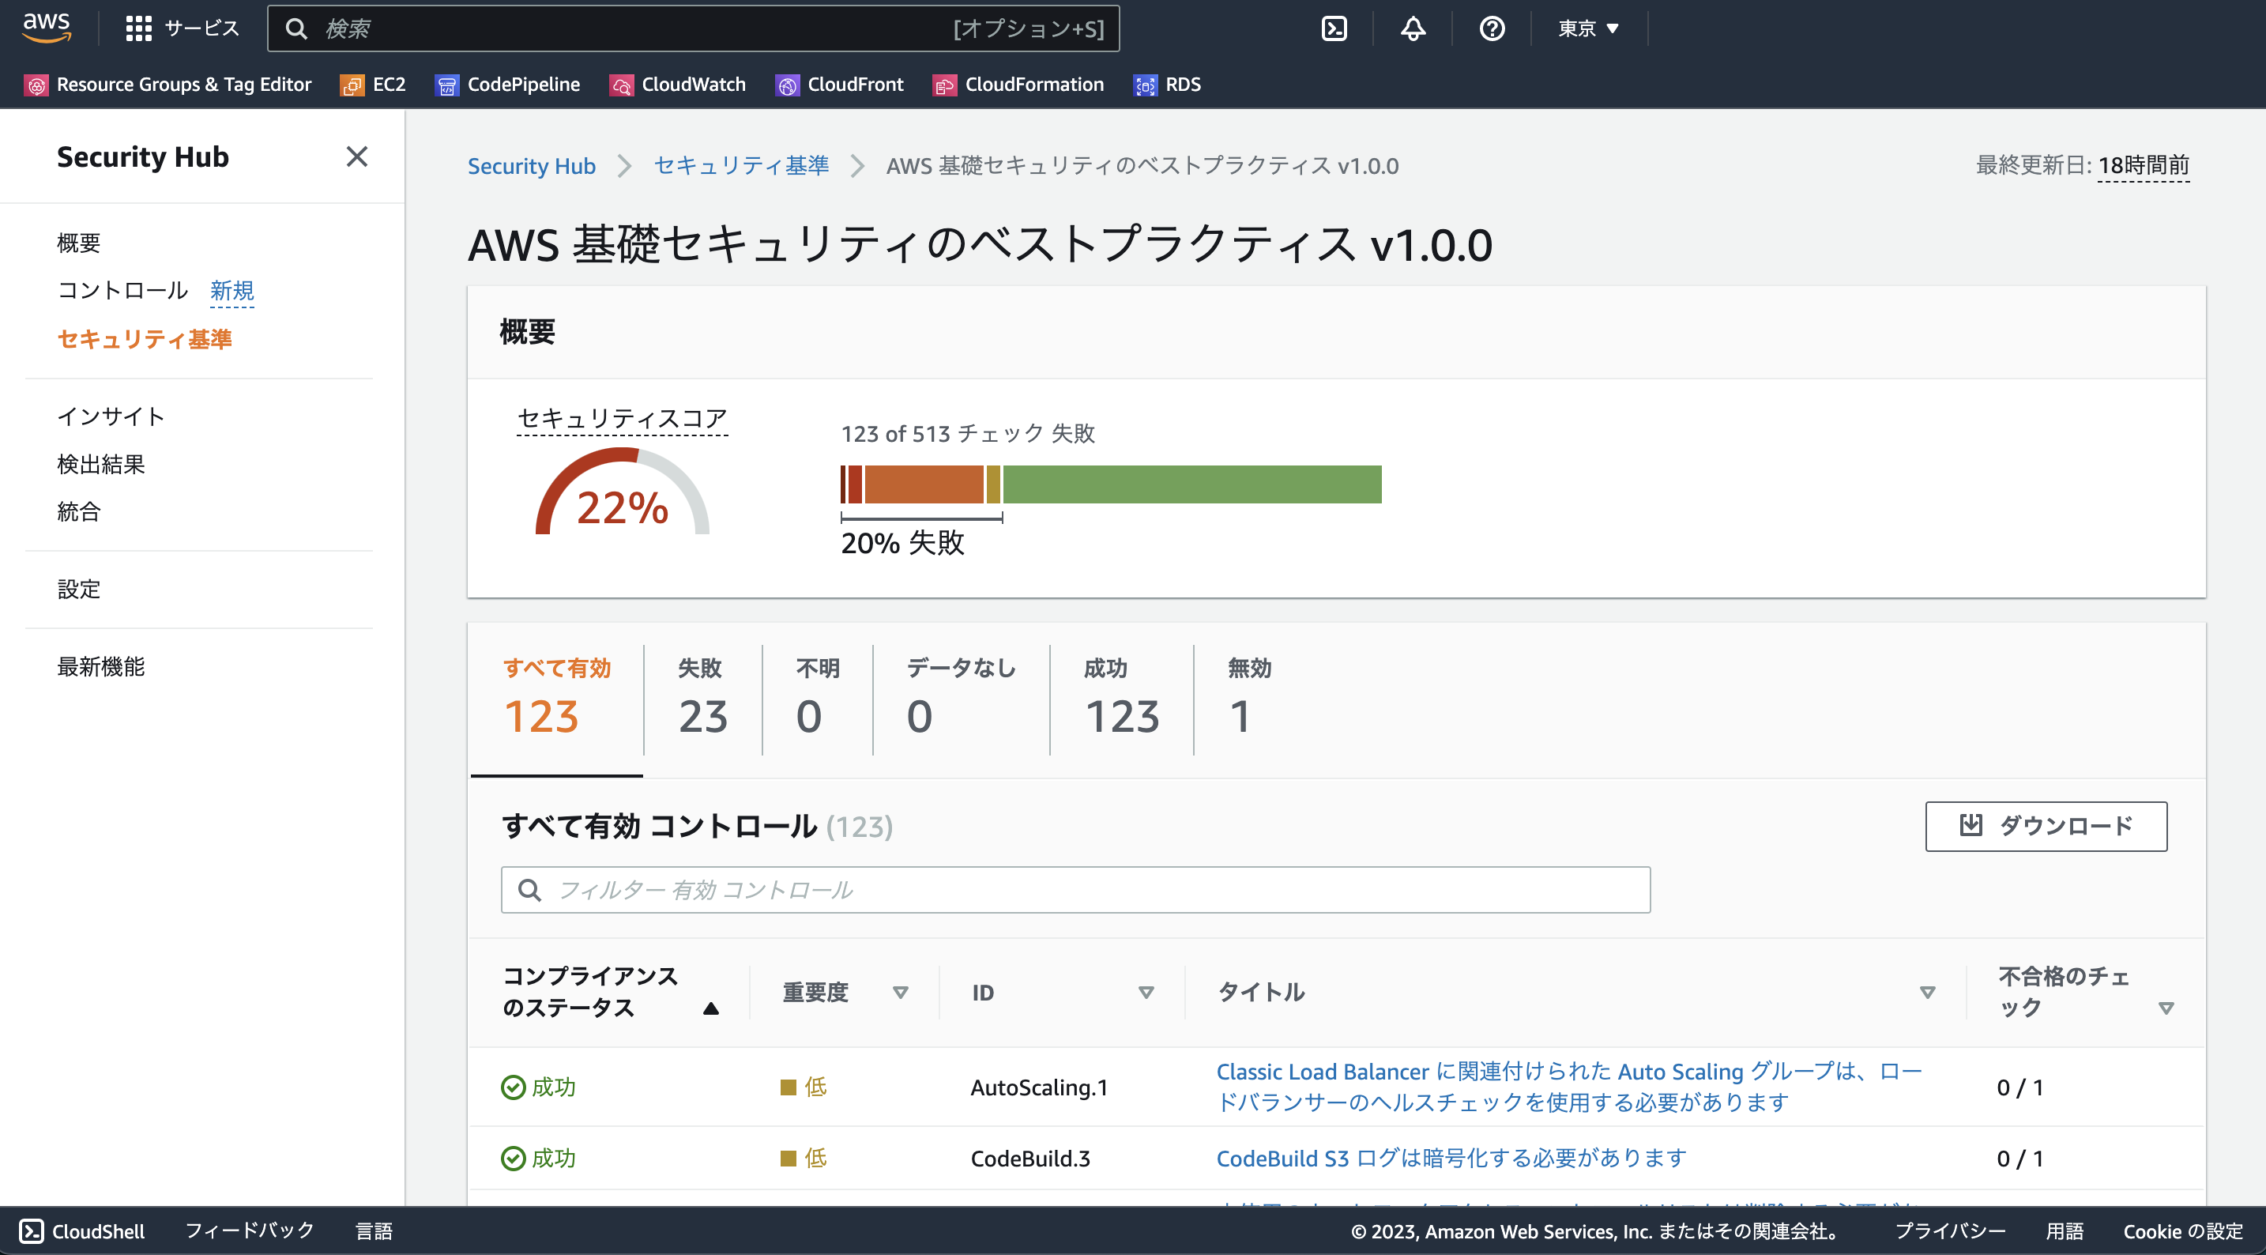Launch CloudFormation from the shortcut bar

[x=945, y=85]
